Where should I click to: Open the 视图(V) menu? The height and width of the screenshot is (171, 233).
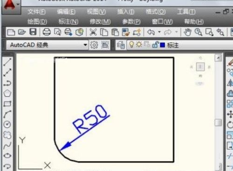pos(96,12)
